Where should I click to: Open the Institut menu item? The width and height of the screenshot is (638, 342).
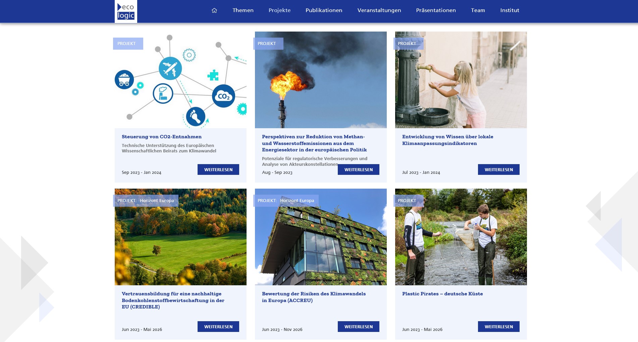[510, 10]
